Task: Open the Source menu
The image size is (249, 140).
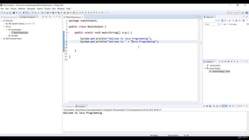Action: 13,9
